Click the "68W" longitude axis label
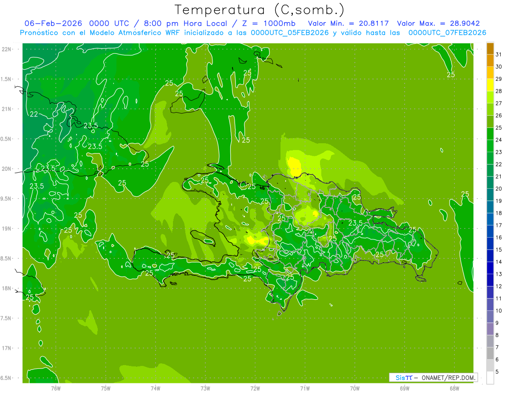Screen dimensions: 510x394 454,388
